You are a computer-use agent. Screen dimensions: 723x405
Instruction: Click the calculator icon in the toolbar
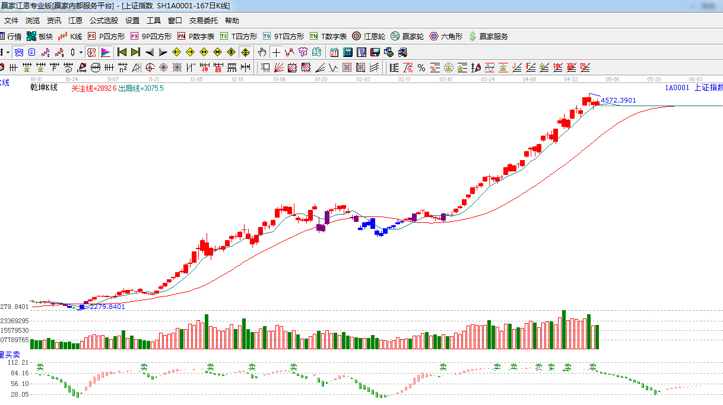tap(348, 52)
